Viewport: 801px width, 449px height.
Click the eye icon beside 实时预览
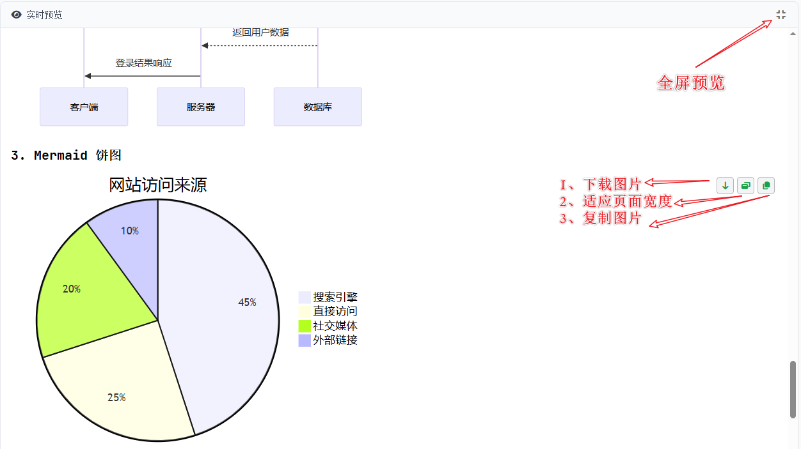click(17, 15)
